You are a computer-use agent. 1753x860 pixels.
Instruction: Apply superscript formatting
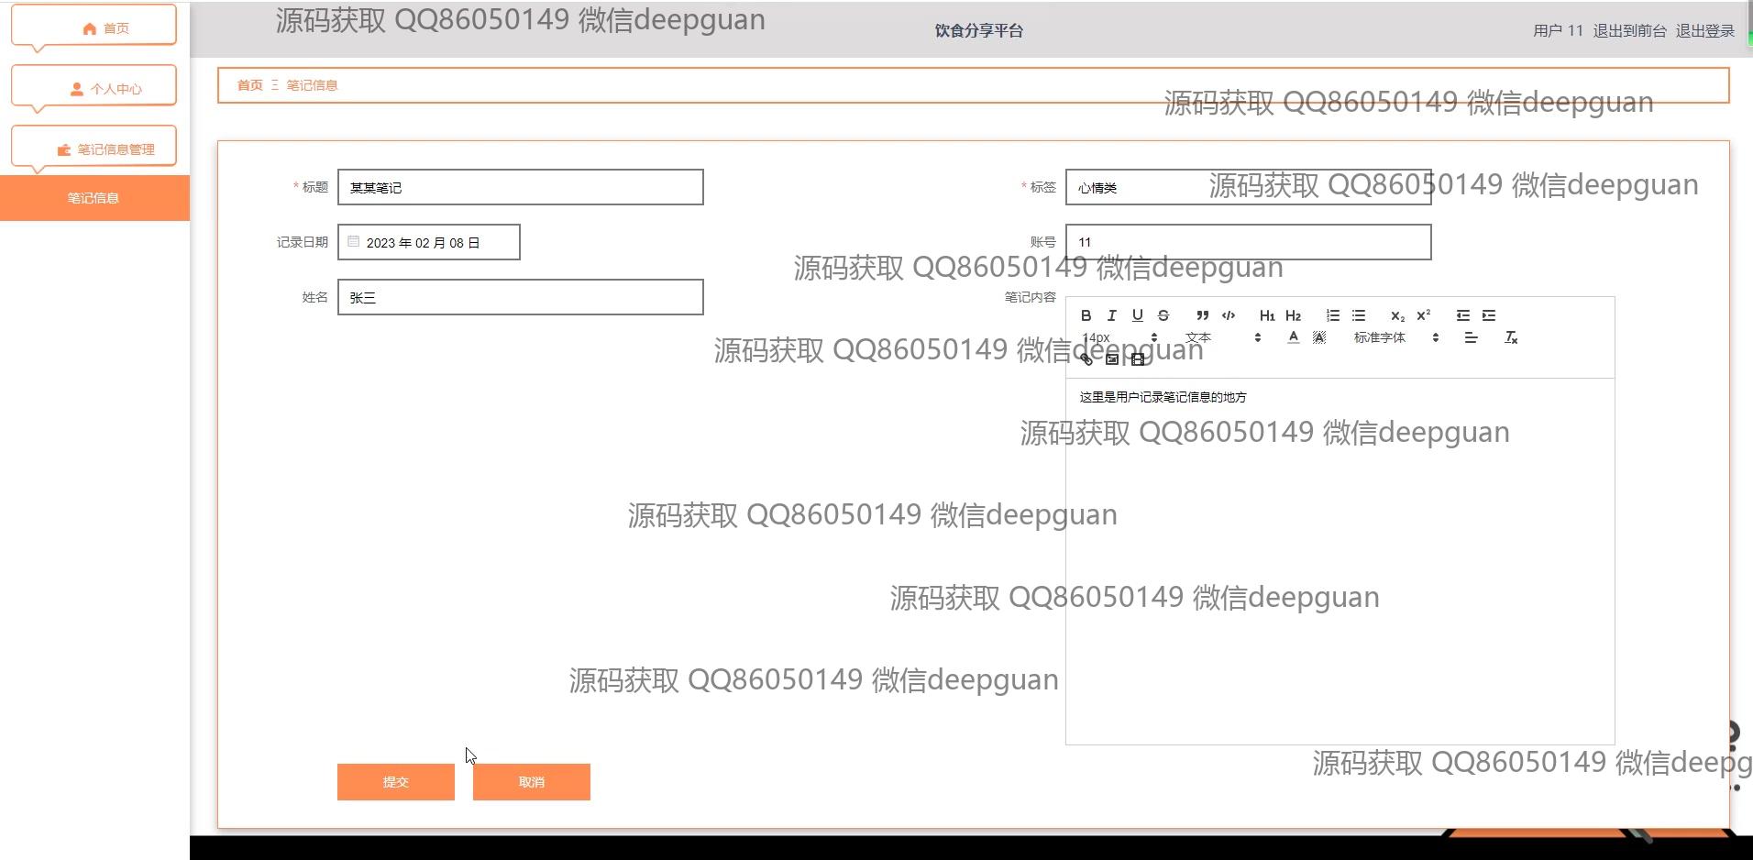pyautogui.click(x=1424, y=315)
